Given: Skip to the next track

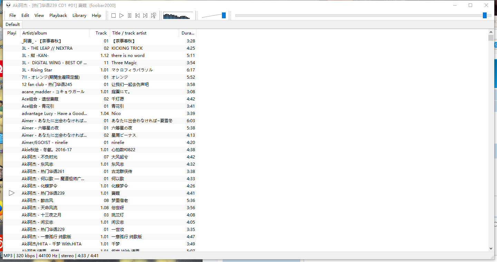Looking at the screenshot, I should [145, 15].
